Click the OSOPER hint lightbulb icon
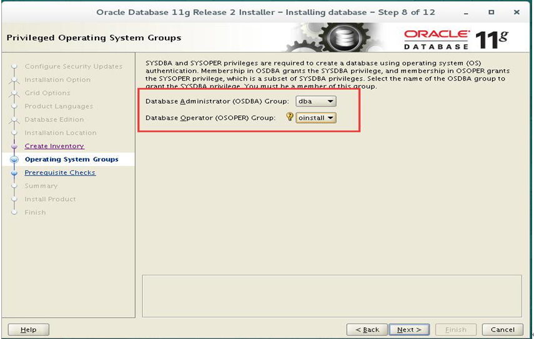The width and height of the screenshot is (534, 339). pyautogui.click(x=289, y=117)
